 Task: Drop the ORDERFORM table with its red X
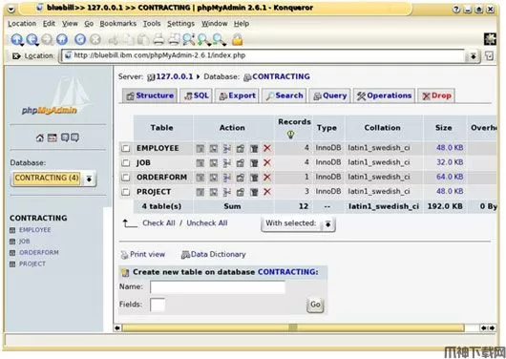click(x=267, y=178)
